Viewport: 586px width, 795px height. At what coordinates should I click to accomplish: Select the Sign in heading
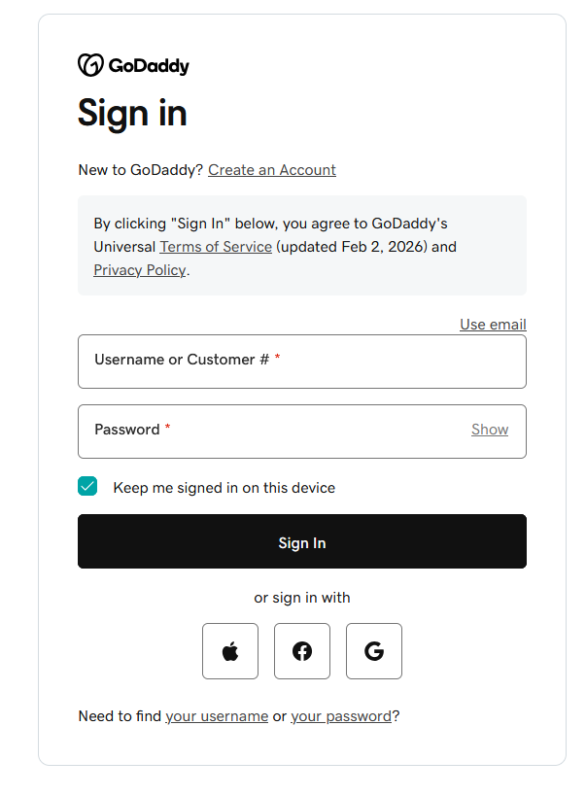[133, 114]
